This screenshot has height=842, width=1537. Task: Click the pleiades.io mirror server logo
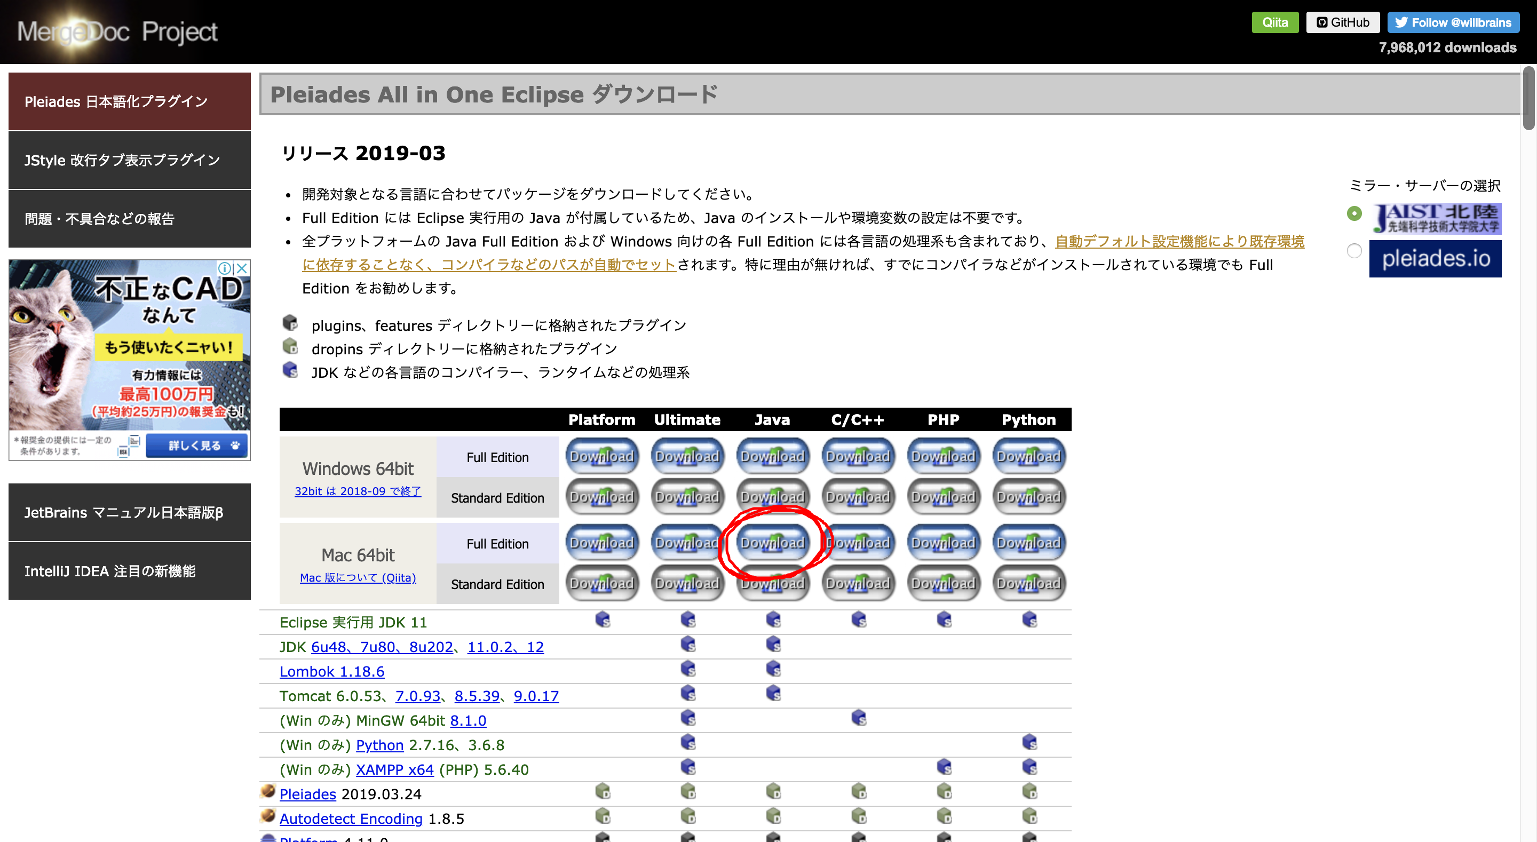pyautogui.click(x=1436, y=258)
